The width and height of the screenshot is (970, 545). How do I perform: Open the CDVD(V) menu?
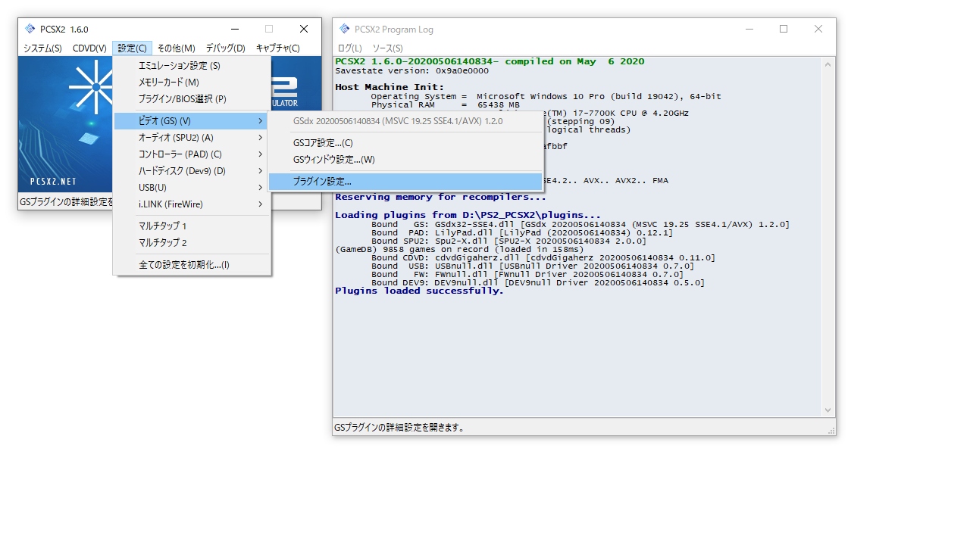tap(89, 48)
